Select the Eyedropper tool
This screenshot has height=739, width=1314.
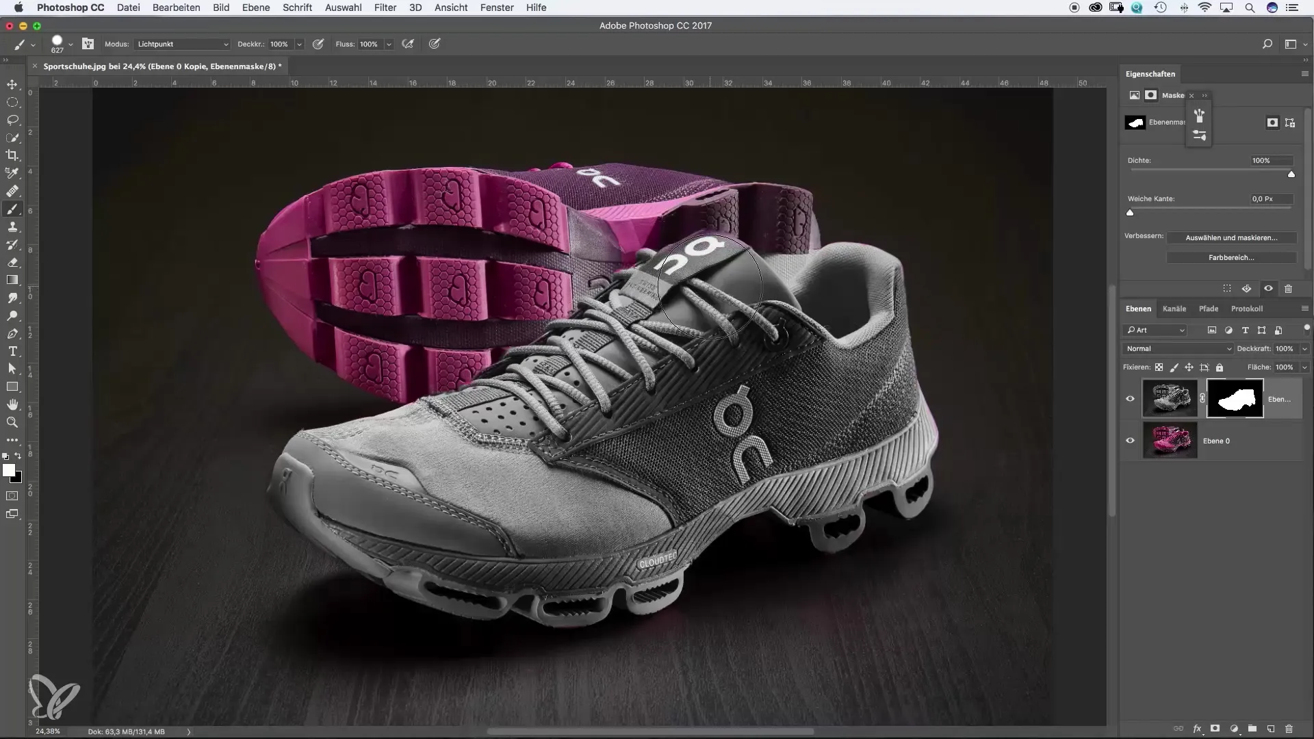(x=12, y=173)
